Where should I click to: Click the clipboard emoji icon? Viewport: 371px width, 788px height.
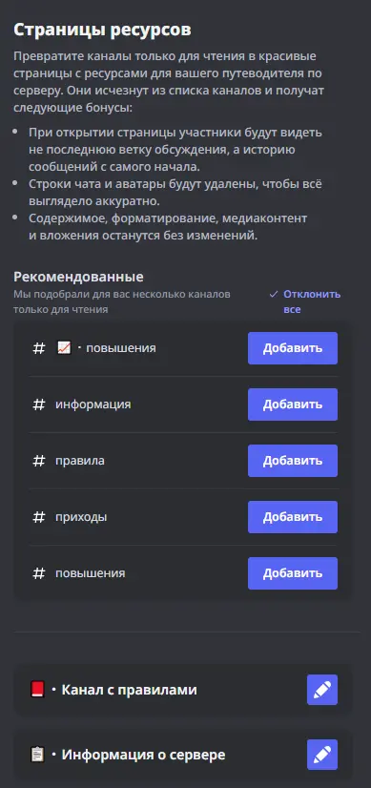pos(38,755)
